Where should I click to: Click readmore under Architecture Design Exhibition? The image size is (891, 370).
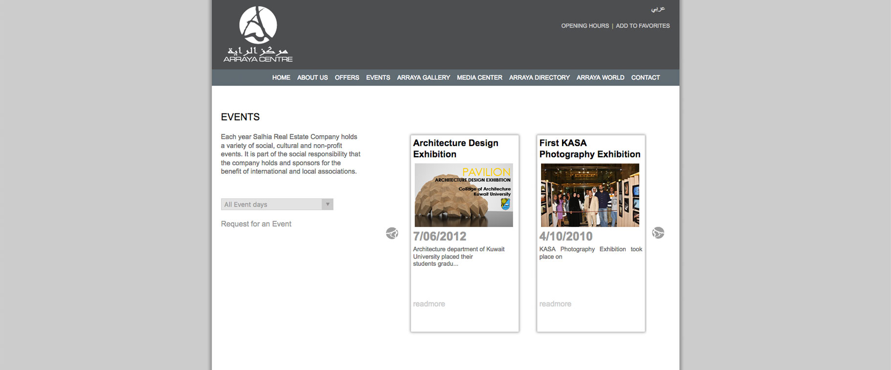[x=429, y=304]
